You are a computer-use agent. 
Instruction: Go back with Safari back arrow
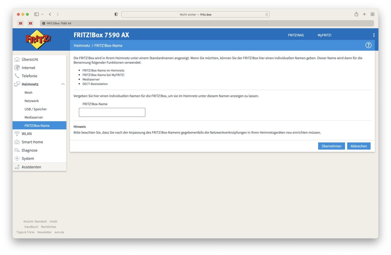click(50, 14)
